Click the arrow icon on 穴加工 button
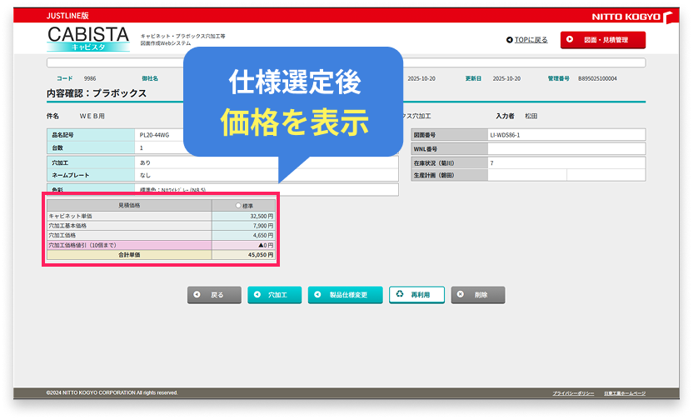Image resolution: width=693 pixels, height=420 pixels. 257,294
